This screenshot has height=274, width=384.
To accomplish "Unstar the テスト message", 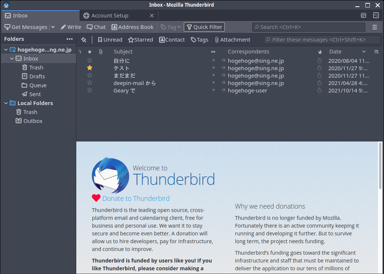I will click(90, 68).
